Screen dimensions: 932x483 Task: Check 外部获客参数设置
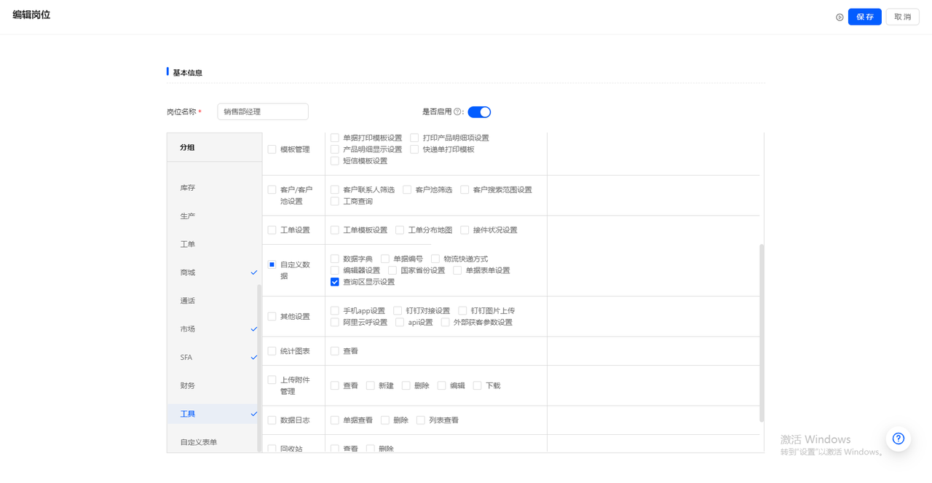(445, 322)
